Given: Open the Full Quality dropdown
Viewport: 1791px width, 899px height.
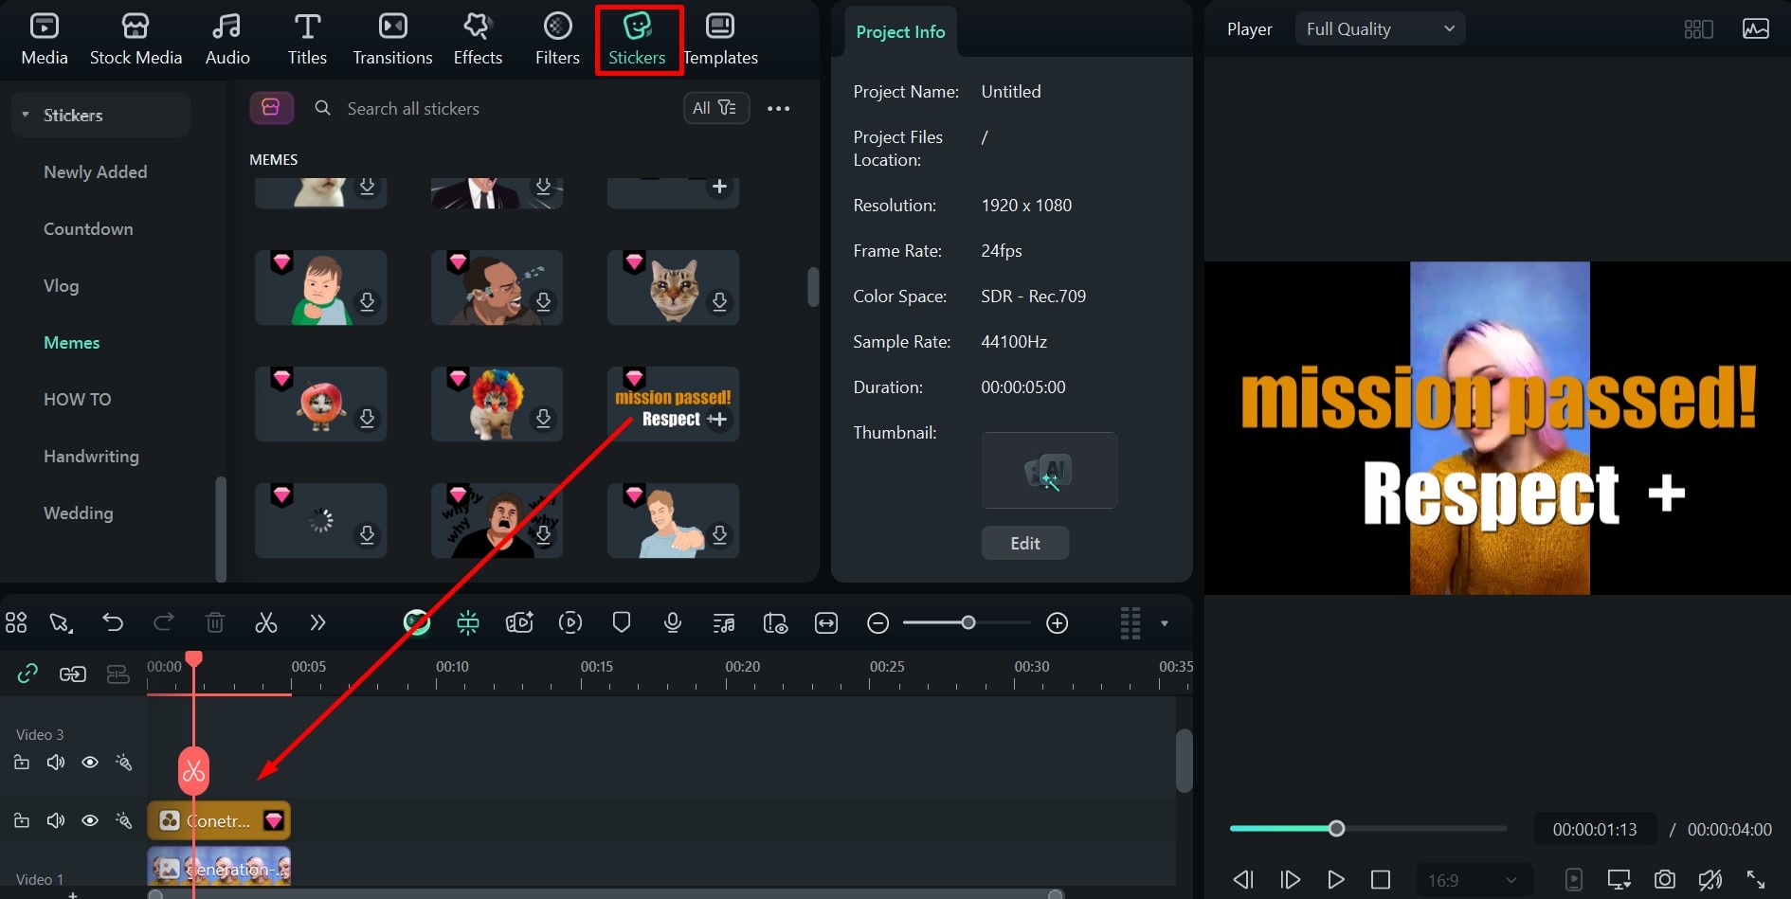Looking at the screenshot, I should click(1380, 28).
